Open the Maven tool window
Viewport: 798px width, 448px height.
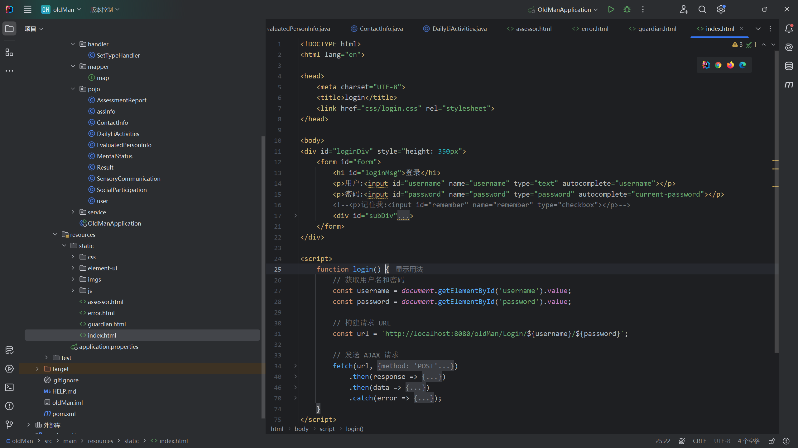789,84
